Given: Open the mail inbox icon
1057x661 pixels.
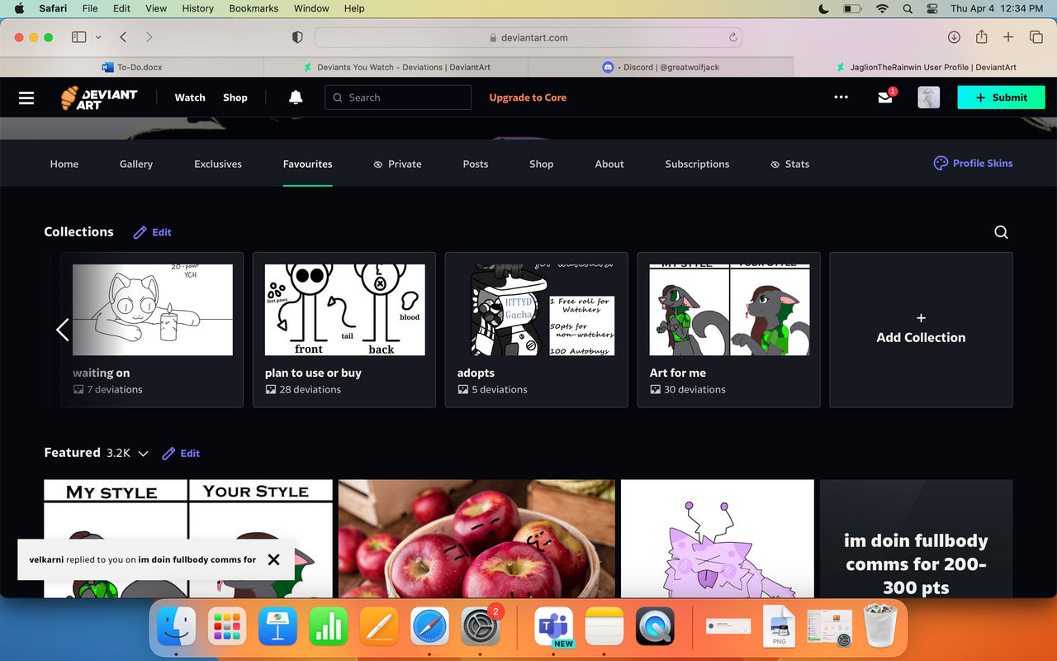Looking at the screenshot, I should click(x=885, y=97).
